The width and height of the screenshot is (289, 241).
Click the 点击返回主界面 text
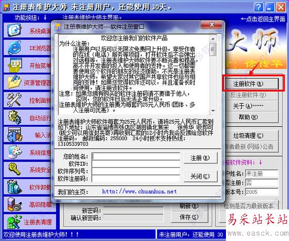tap(263, 19)
